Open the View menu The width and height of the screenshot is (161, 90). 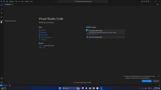(16, 1)
